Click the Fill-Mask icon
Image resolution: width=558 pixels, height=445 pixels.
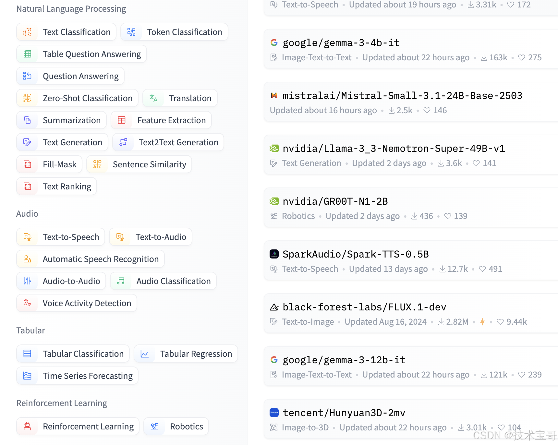coord(28,164)
